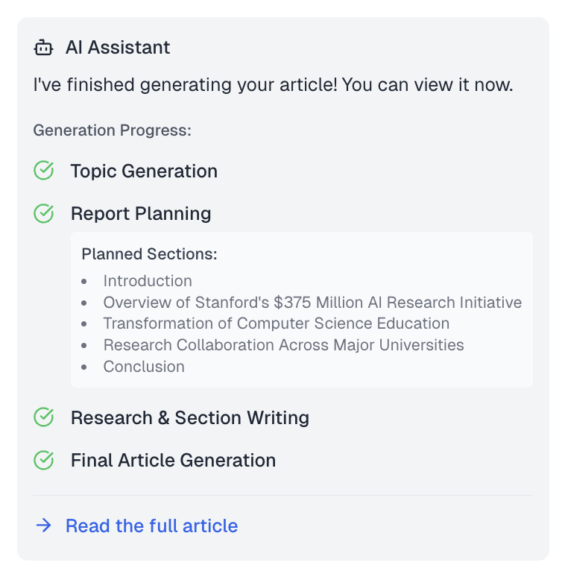The image size is (562, 568).
Task: Click Transformation of Computer Science Education item
Action: (276, 324)
